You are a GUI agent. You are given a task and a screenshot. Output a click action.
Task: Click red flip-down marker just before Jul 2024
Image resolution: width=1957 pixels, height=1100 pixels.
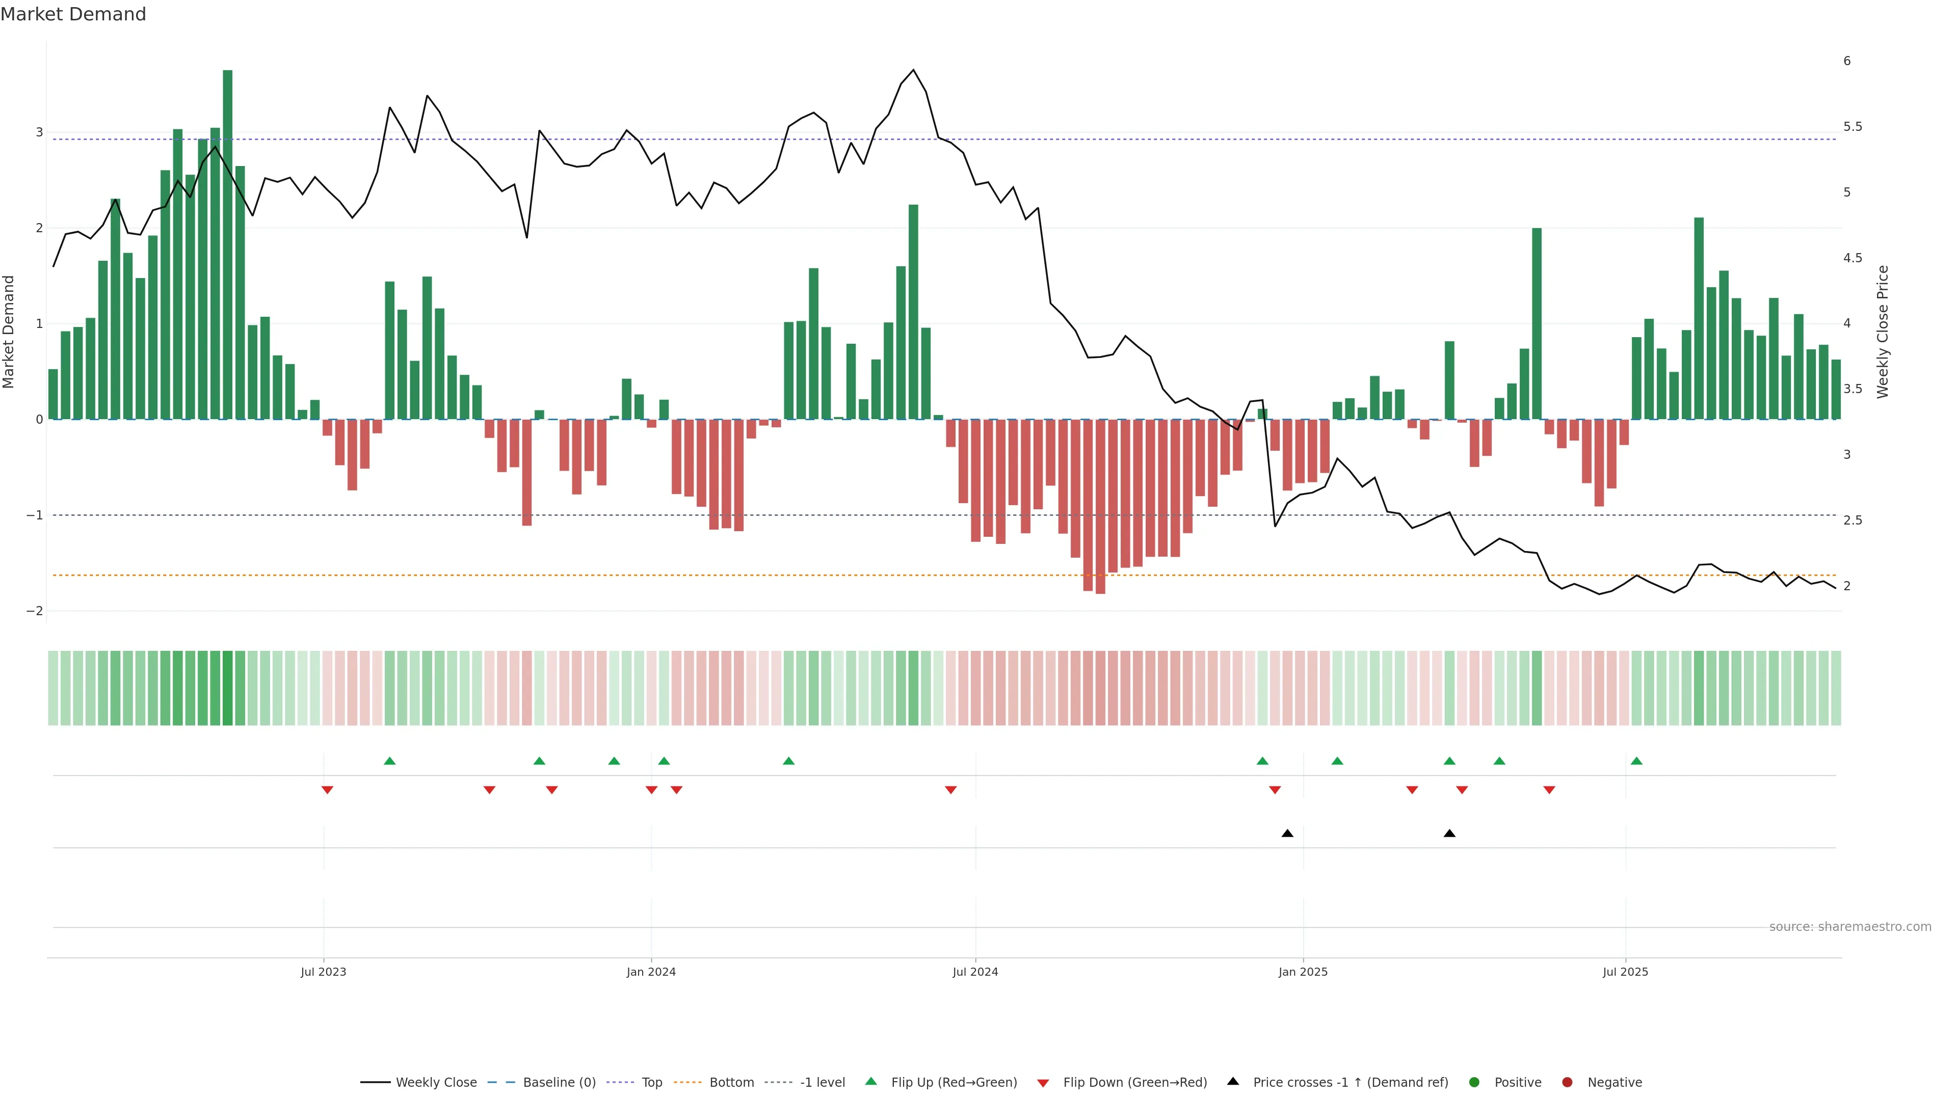pyautogui.click(x=950, y=790)
